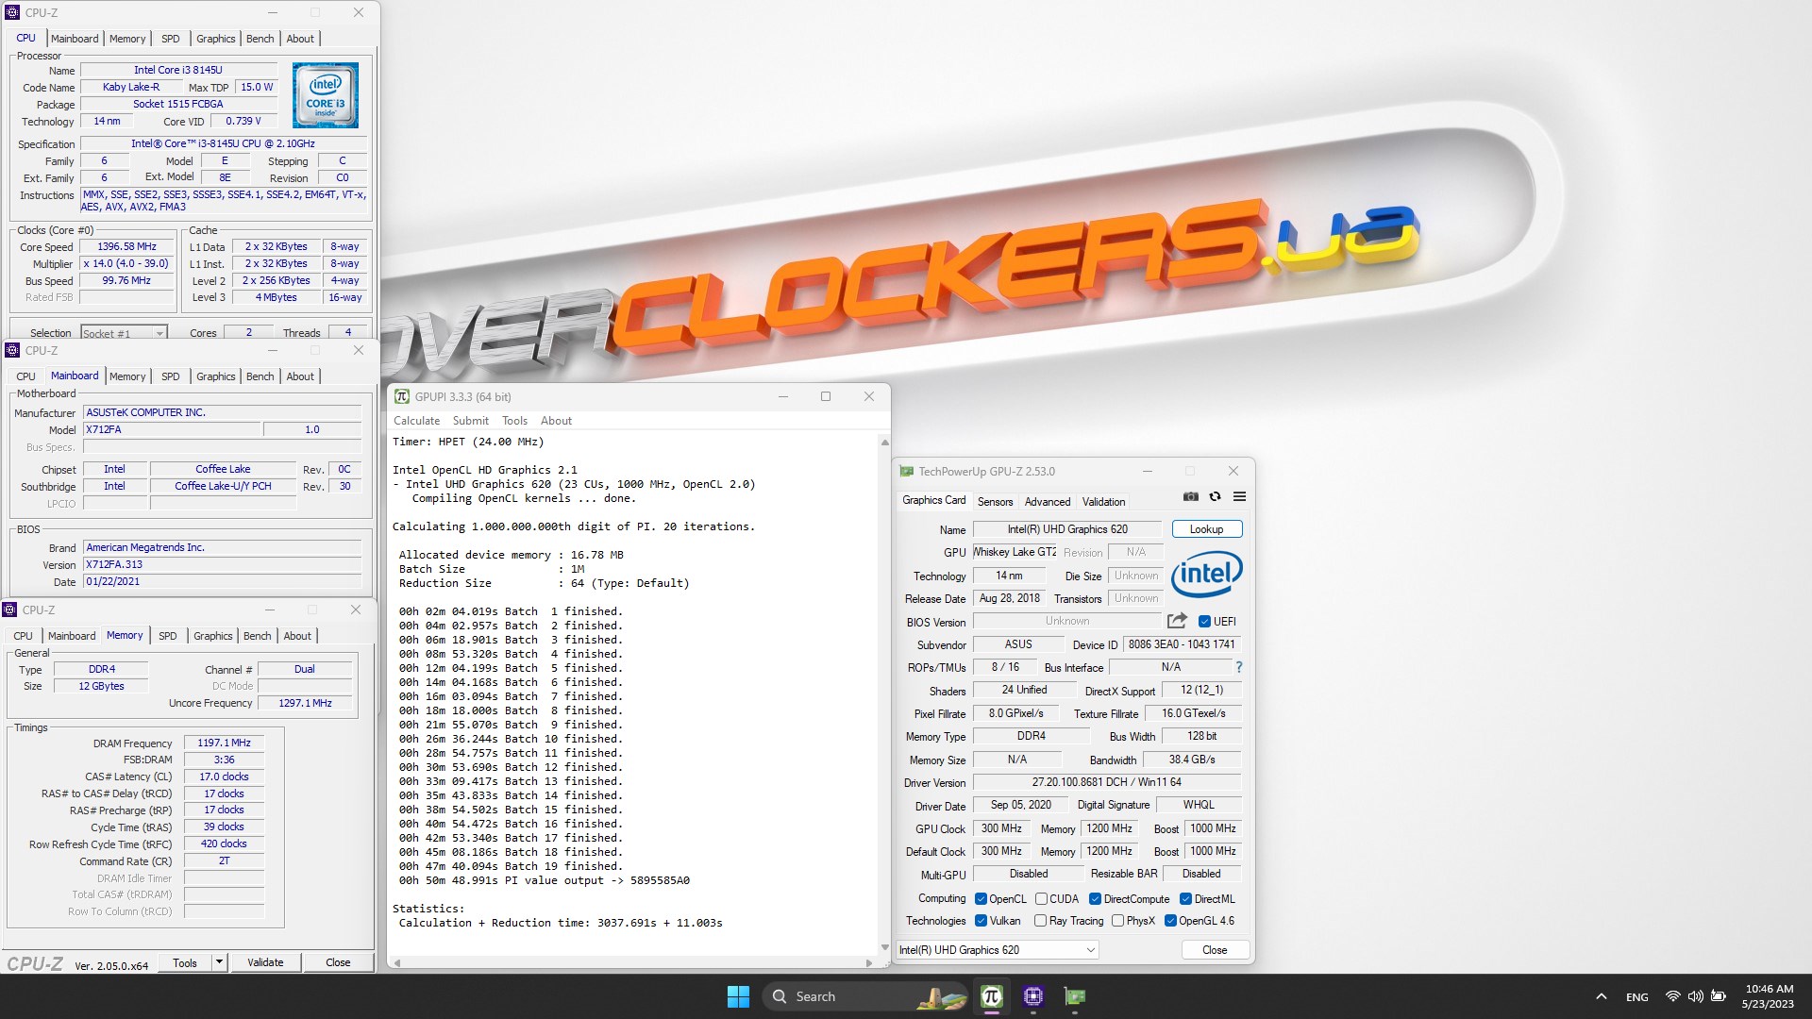Show hidden tray icons chevron
This screenshot has width=1812, height=1019.
click(1602, 996)
